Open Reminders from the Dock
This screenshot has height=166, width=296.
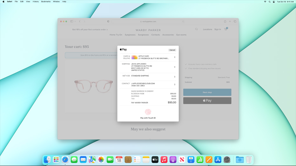tap(137, 160)
